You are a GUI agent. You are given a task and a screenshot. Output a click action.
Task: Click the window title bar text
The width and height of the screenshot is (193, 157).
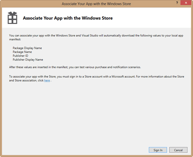[96, 4]
